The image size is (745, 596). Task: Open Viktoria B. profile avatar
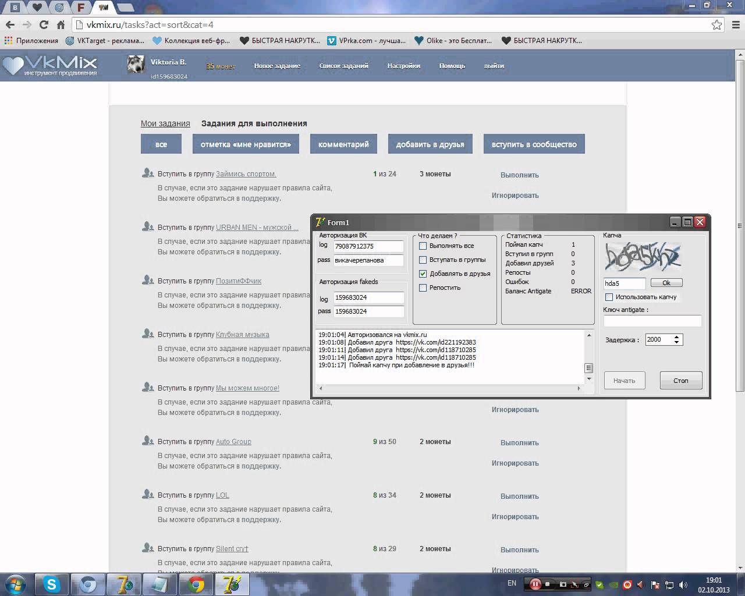[x=136, y=64]
